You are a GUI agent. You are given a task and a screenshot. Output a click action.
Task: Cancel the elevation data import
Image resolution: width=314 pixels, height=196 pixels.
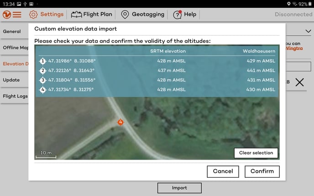[223, 171]
